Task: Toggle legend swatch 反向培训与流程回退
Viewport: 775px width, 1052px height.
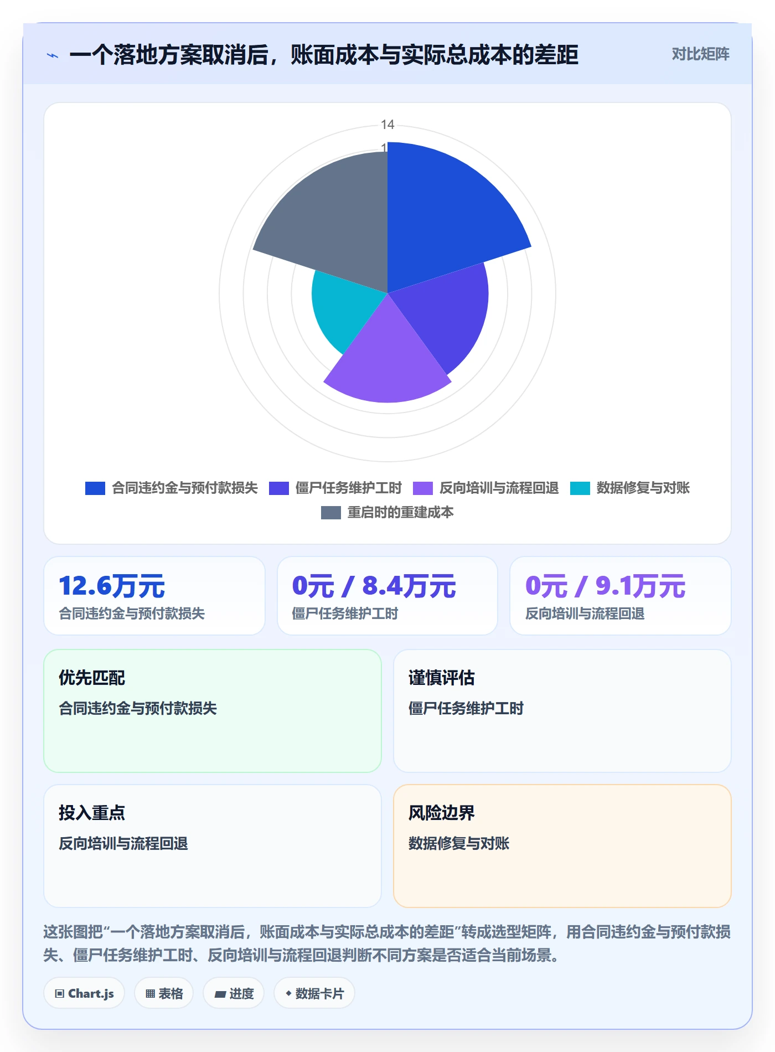Action: point(423,488)
